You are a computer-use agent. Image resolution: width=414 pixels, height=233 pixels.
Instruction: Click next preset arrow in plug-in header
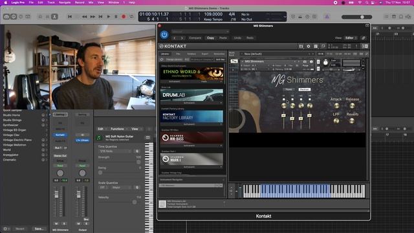pos(182,38)
